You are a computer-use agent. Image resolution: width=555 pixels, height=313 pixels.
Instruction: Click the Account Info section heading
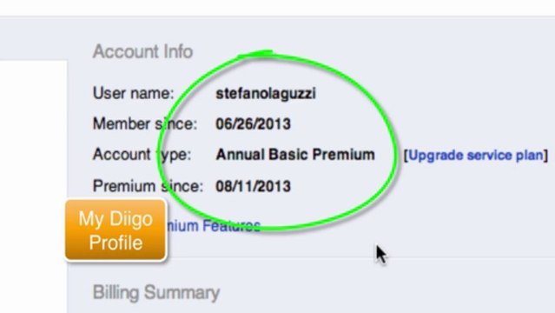[142, 51]
